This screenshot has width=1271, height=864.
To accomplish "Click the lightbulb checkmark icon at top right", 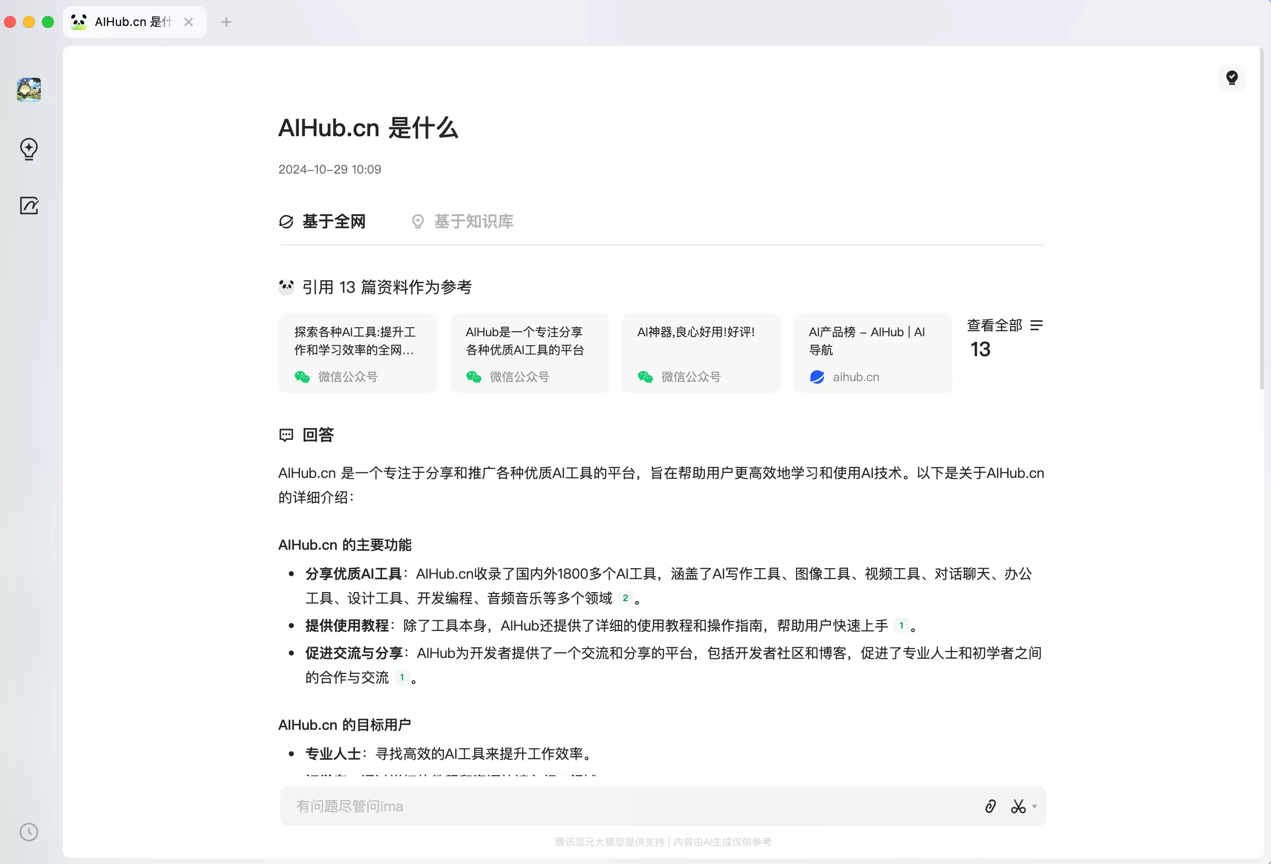I will 1232,78.
